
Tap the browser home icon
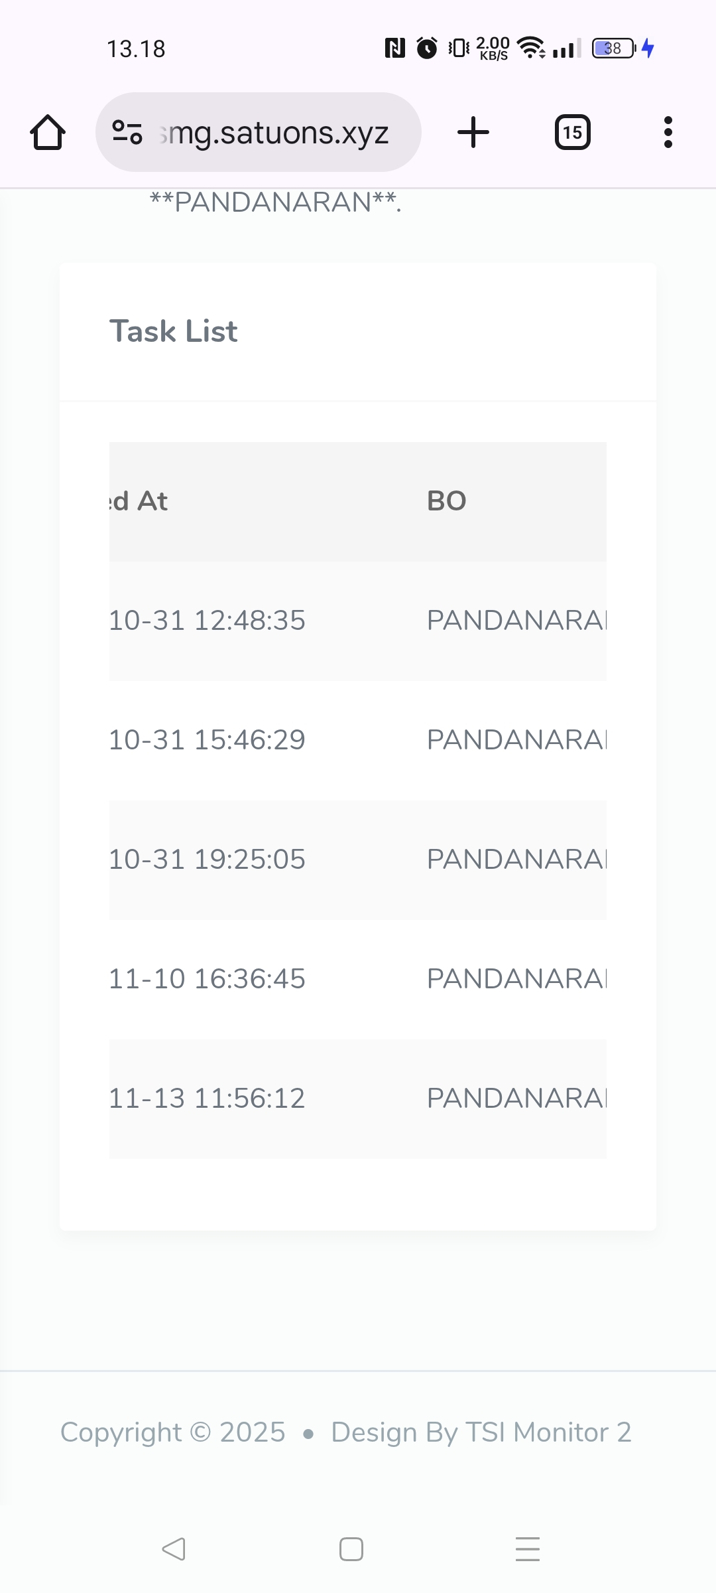point(48,133)
